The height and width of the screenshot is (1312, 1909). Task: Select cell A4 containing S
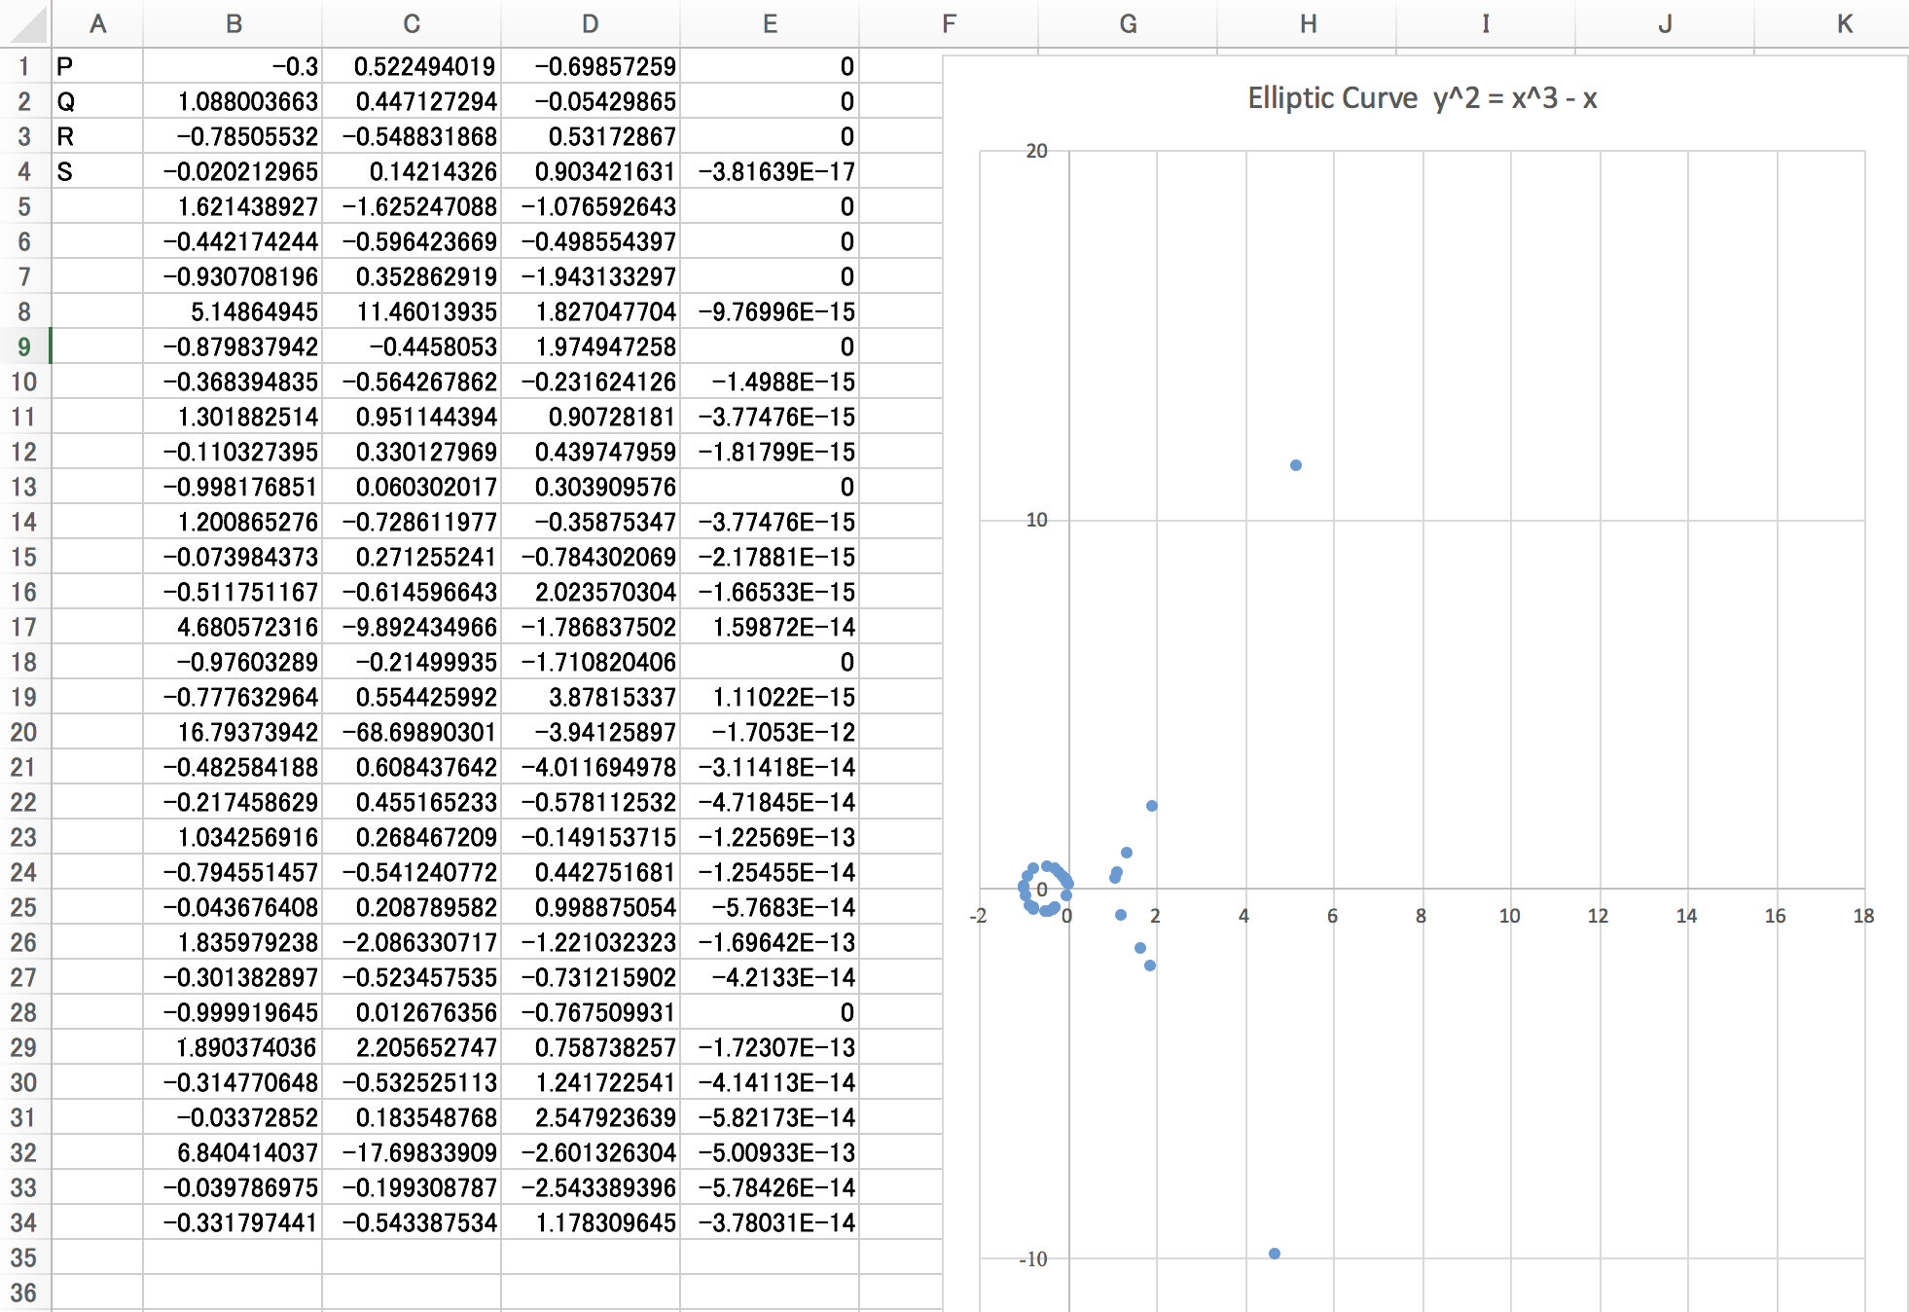(96, 171)
